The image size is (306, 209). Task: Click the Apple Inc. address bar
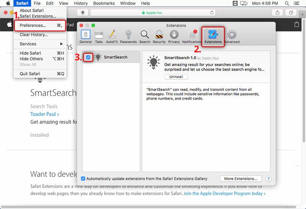(x=153, y=13)
